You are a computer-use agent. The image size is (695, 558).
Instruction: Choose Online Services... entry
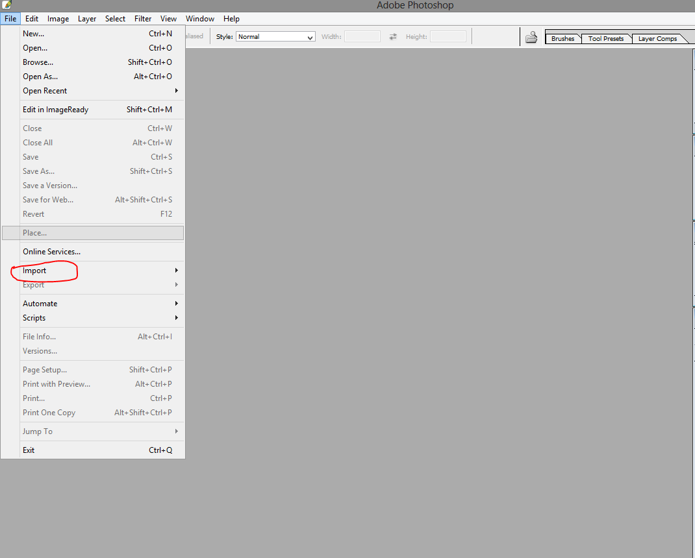[x=93, y=252]
